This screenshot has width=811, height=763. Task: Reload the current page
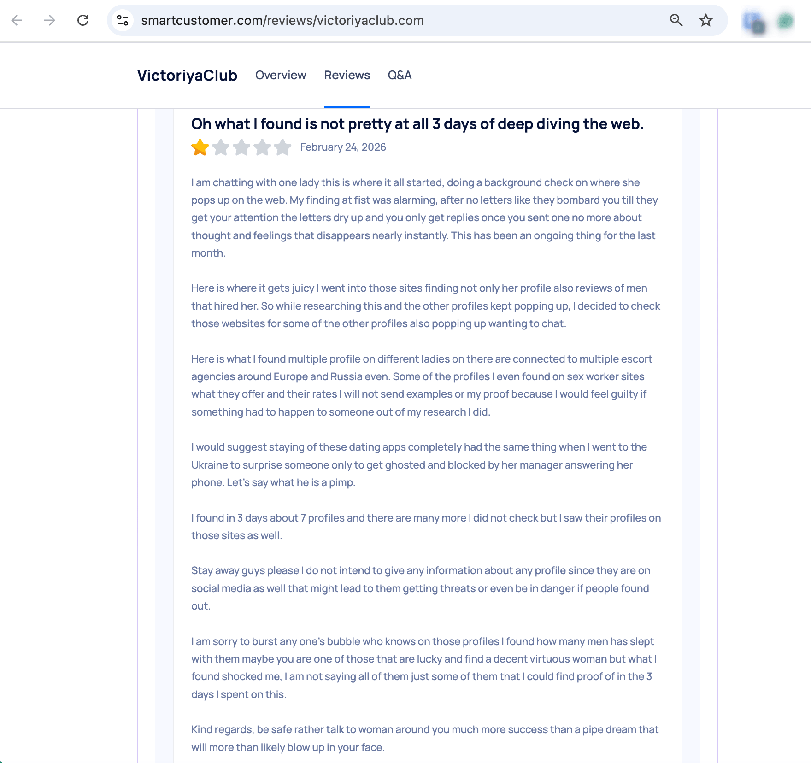coord(83,20)
